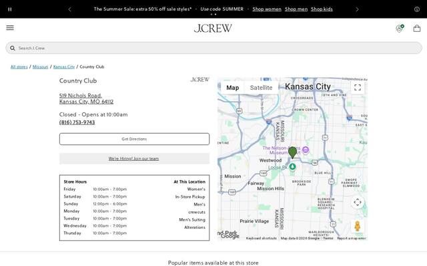Open the 519 Nichols Road address link
This screenshot has width=427, height=266.
[x=86, y=98]
